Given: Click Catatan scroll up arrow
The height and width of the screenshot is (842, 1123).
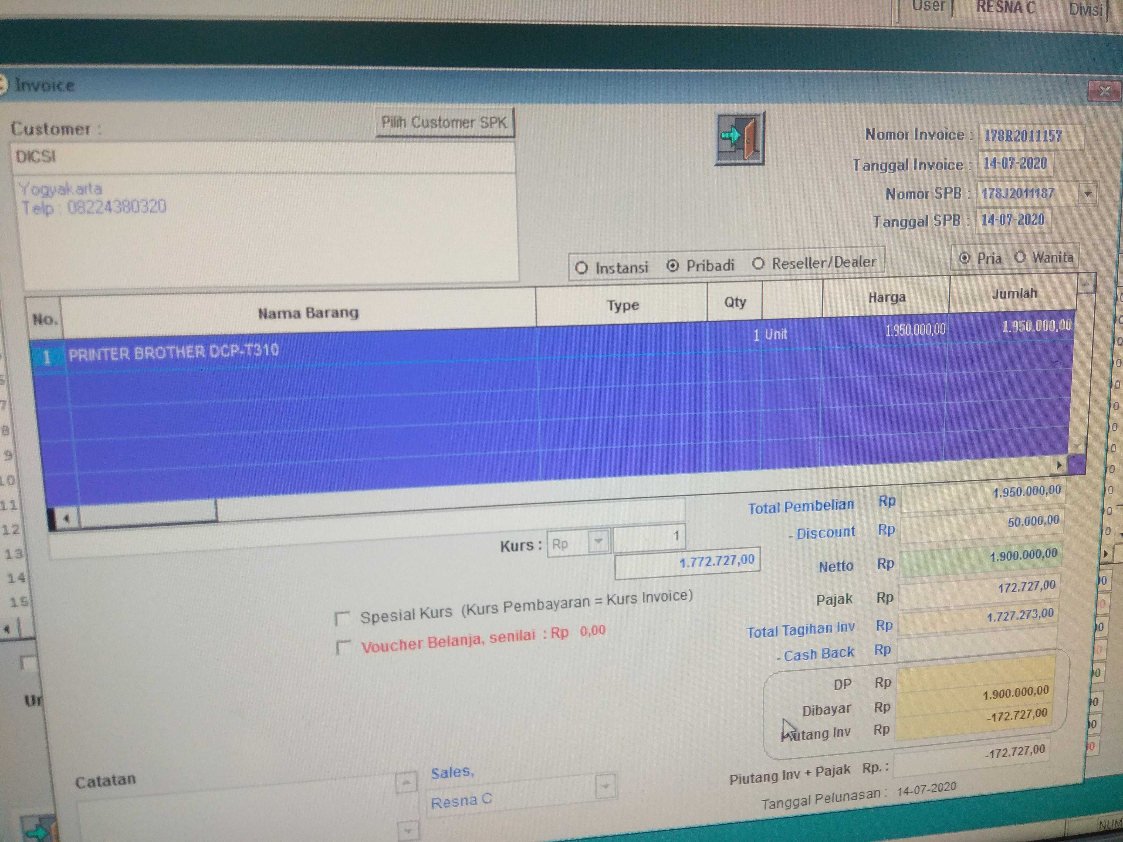Looking at the screenshot, I should (x=406, y=782).
